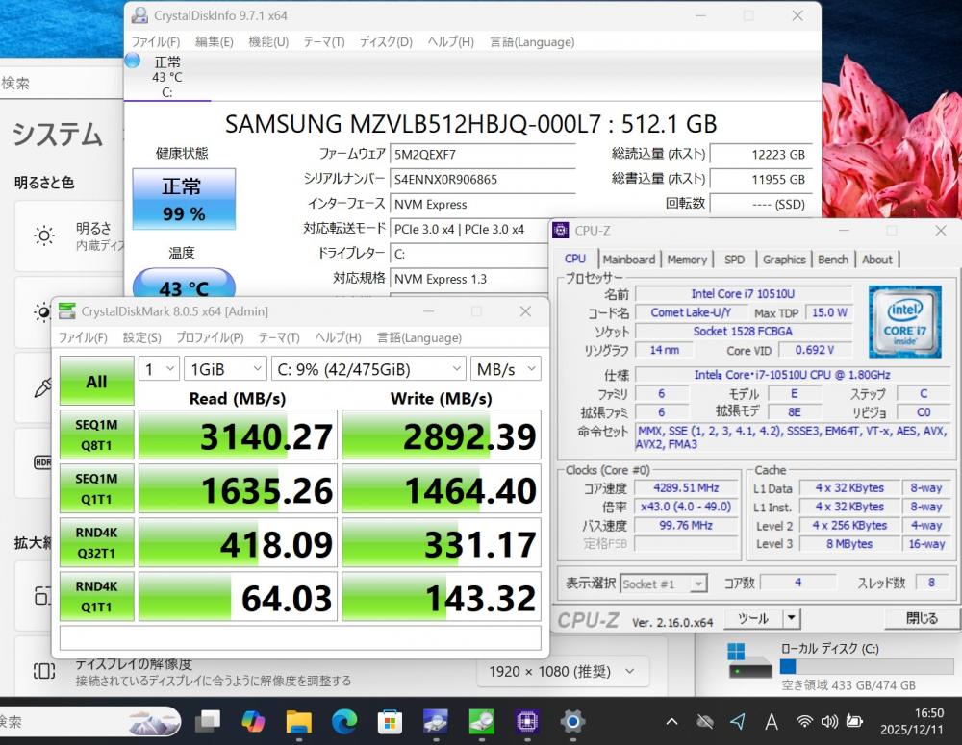Run the SEQ1M Q8T1 test
Screen dimensions: 962x745
pyautogui.click(x=97, y=435)
